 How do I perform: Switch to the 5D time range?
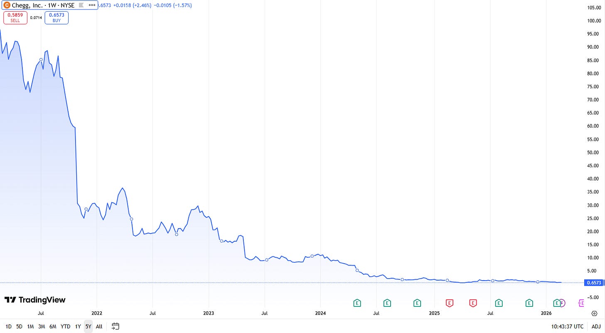[x=20, y=326]
